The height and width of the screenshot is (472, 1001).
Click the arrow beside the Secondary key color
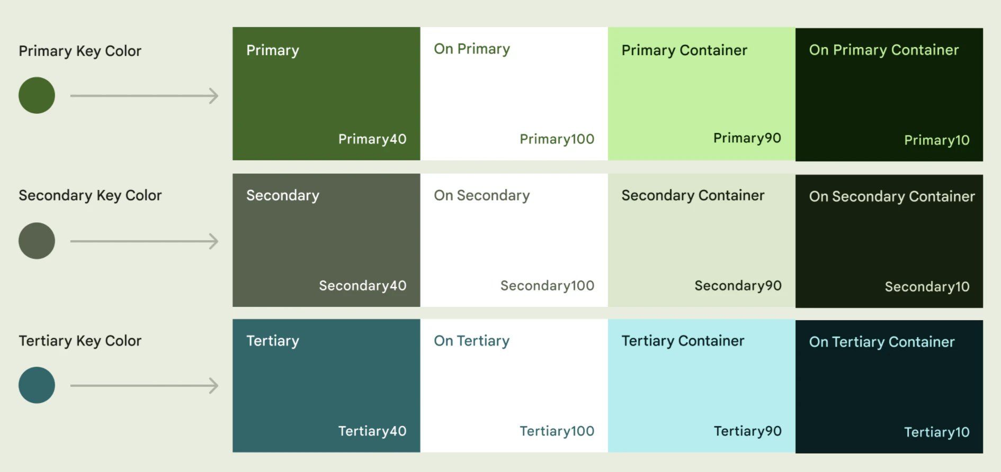(x=144, y=241)
